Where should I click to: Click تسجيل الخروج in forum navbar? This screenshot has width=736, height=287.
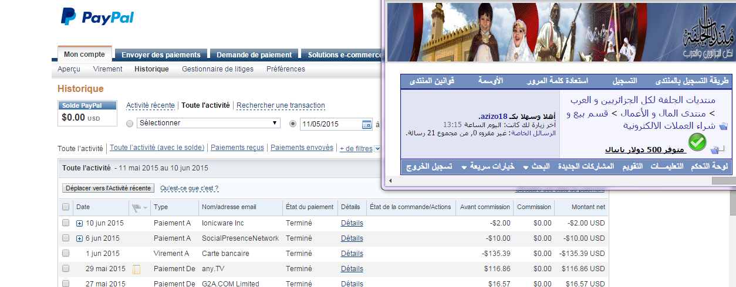click(x=429, y=166)
